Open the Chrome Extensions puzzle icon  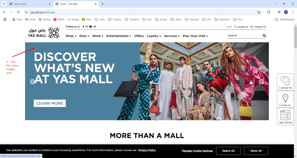(x=269, y=12)
